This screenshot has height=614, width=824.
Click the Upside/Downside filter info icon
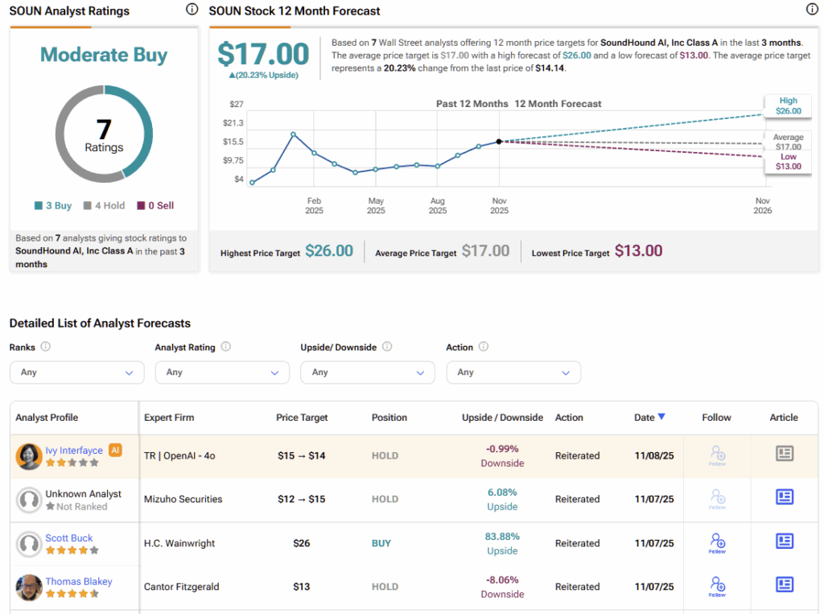tap(387, 347)
